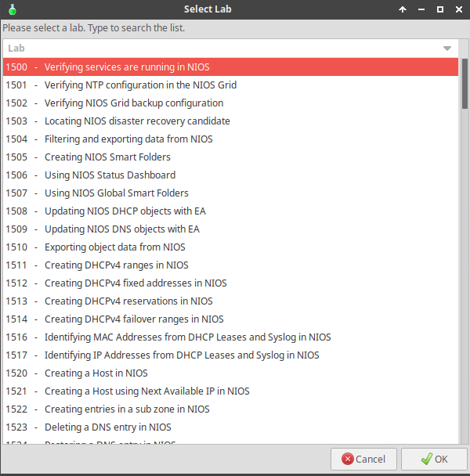Click the Lab column header

click(x=230, y=49)
